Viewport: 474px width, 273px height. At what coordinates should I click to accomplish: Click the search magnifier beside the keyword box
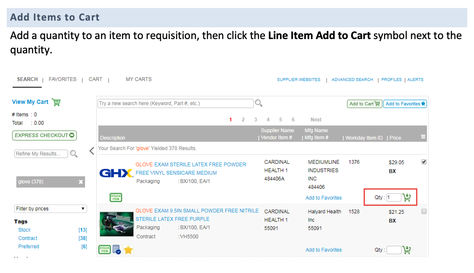tap(259, 103)
